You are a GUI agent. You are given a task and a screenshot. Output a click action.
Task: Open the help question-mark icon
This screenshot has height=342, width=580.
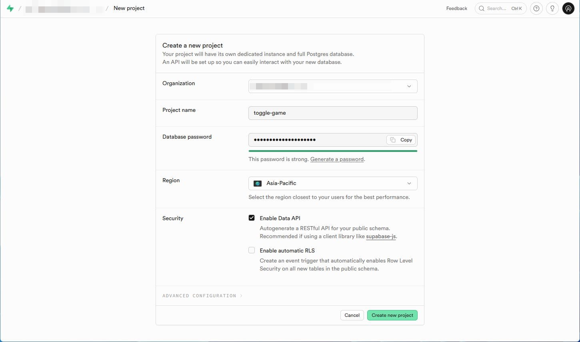coord(536,8)
